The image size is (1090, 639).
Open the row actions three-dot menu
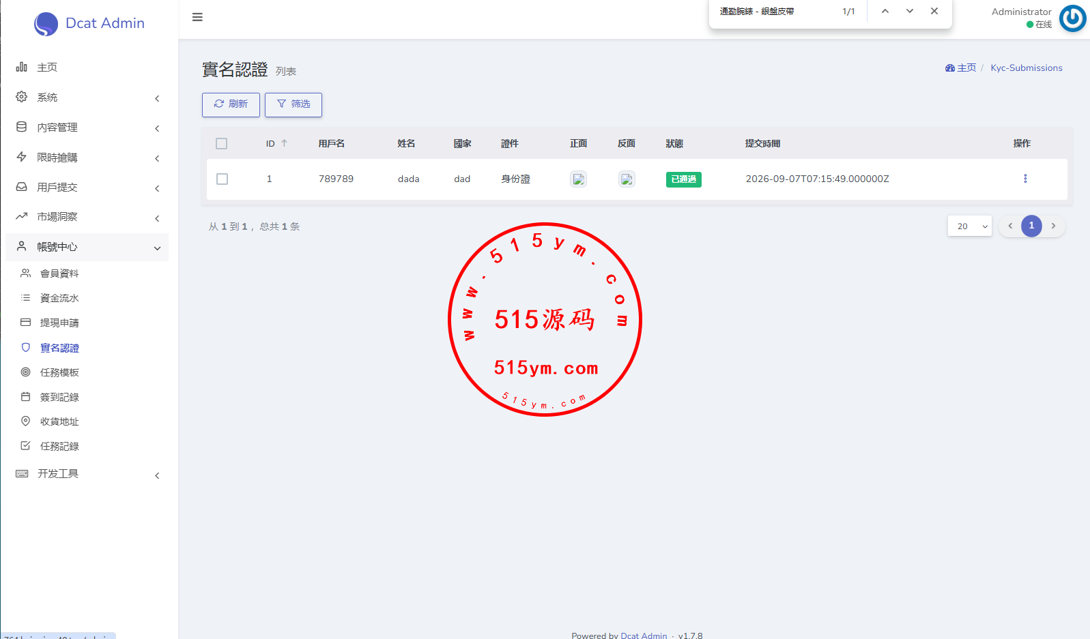[1024, 179]
